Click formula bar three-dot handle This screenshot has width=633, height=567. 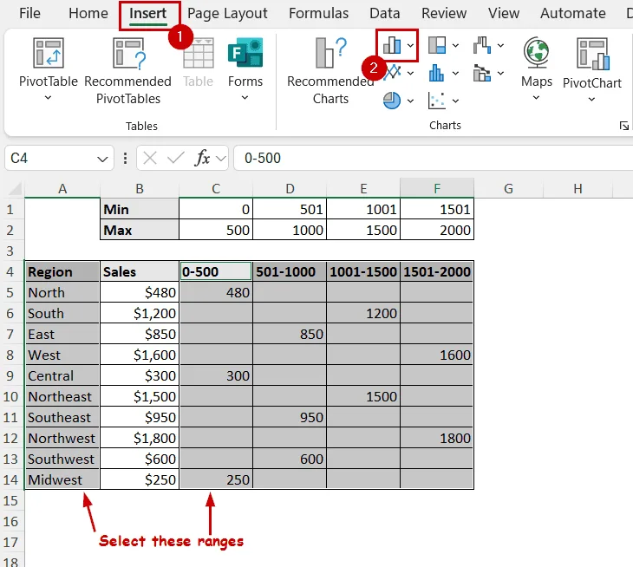pos(125,158)
